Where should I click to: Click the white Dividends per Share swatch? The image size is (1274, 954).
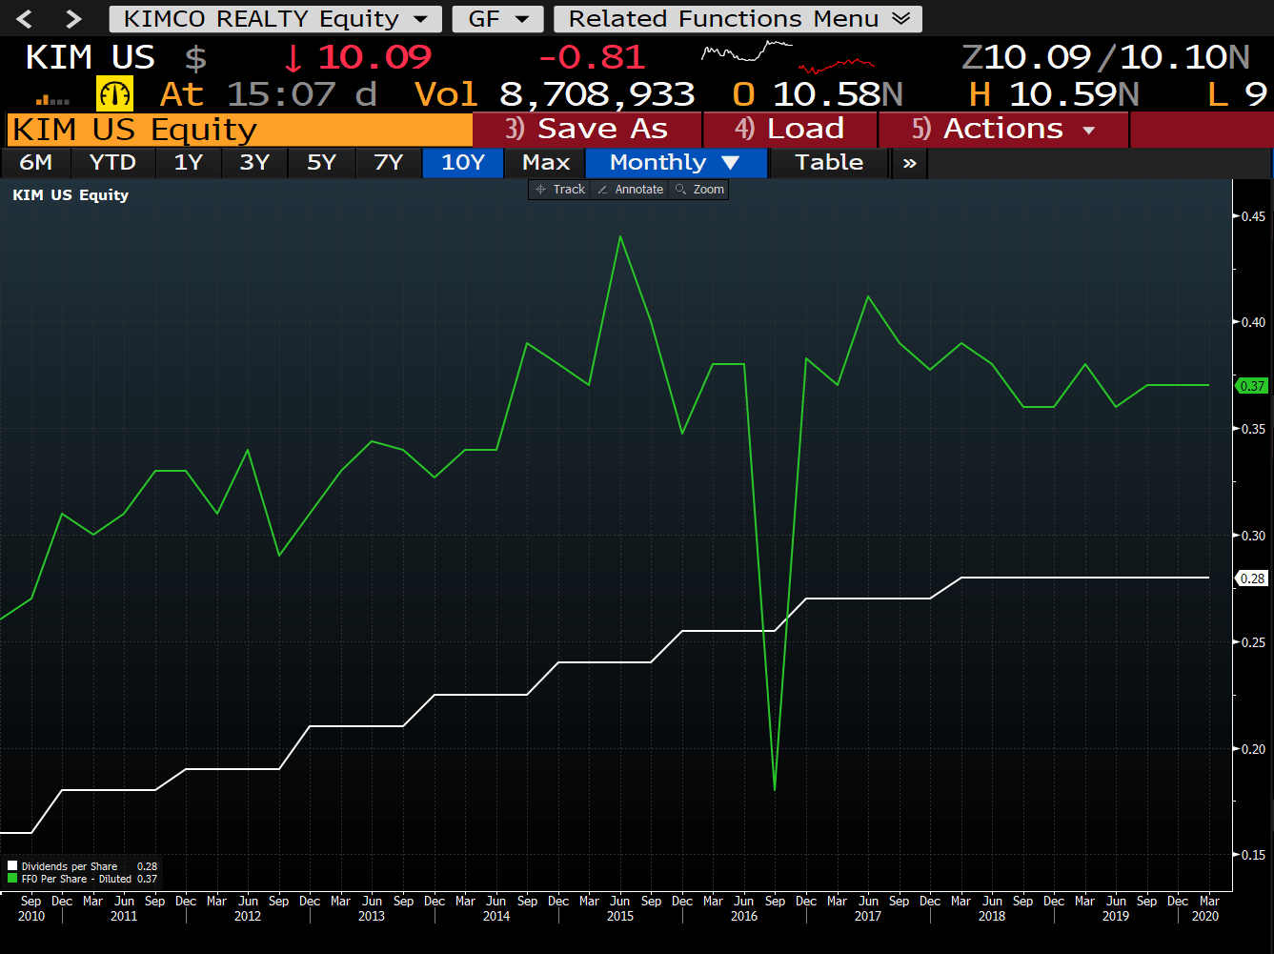12,867
